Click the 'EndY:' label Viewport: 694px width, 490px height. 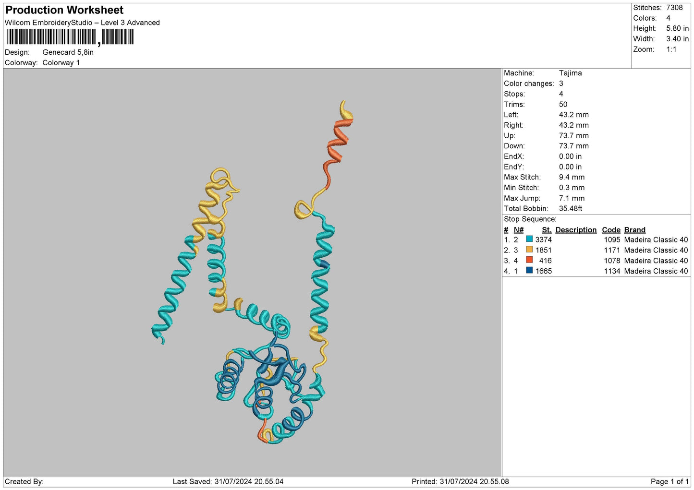tap(514, 167)
